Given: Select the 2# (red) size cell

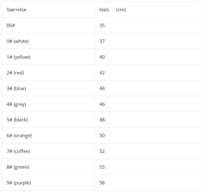Looking at the screenshot, I should [x=15, y=73].
